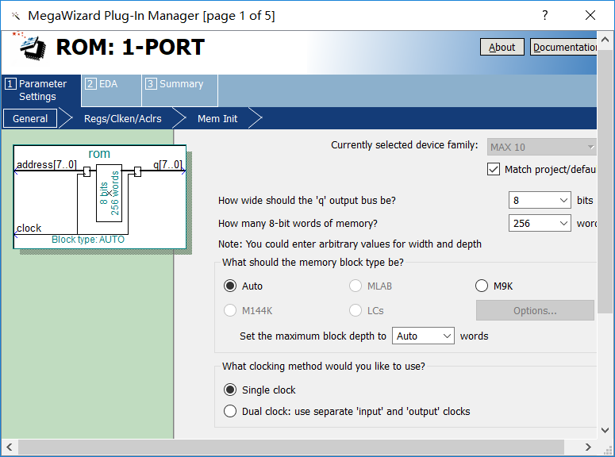615x457 pixels.
Task: Switch to the EDA tab
Action: (x=111, y=90)
